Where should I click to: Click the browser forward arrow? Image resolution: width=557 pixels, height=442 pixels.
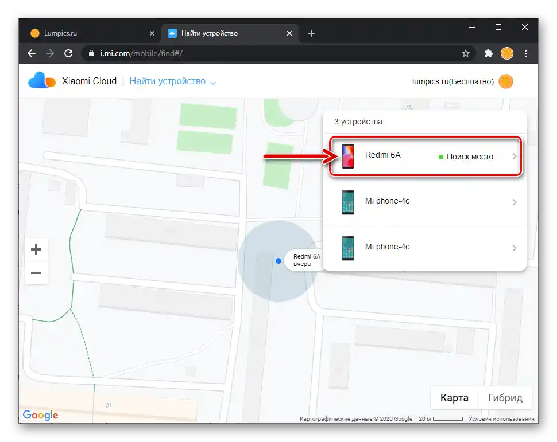click(x=50, y=53)
